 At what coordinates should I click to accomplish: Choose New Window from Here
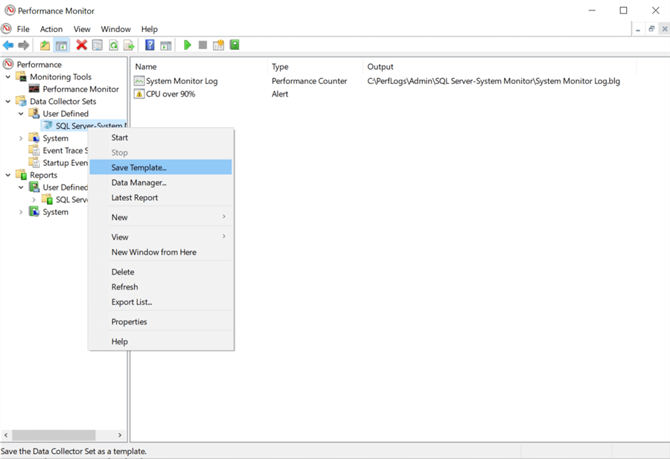point(161,252)
